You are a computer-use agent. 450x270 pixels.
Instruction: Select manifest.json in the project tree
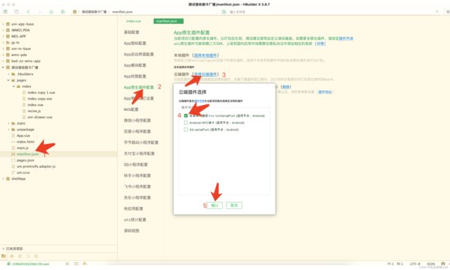pyautogui.click(x=28, y=154)
